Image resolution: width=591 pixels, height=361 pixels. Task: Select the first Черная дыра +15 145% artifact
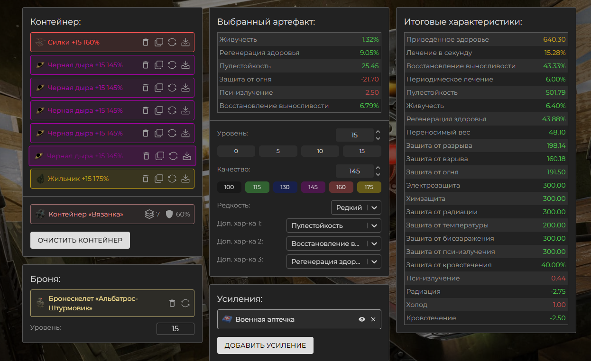point(85,65)
